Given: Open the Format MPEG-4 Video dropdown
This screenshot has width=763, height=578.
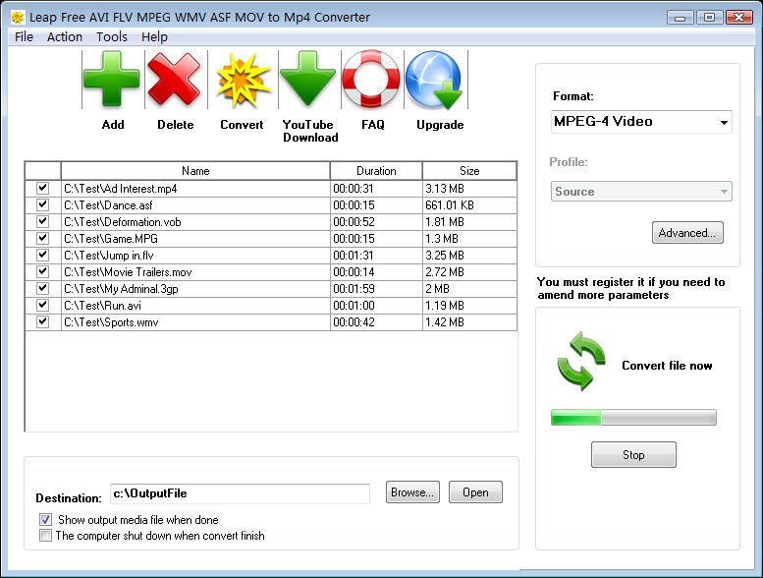Looking at the screenshot, I should 641,122.
